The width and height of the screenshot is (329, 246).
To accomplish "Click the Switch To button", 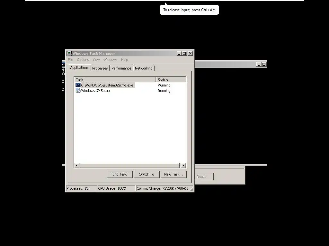I will pyautogui.click(x=147, y=174).
